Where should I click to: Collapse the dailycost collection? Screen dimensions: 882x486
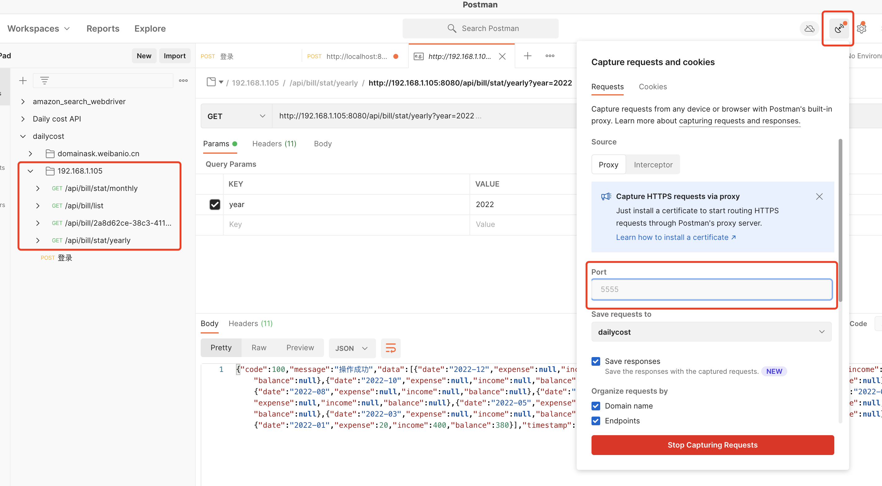23,136
